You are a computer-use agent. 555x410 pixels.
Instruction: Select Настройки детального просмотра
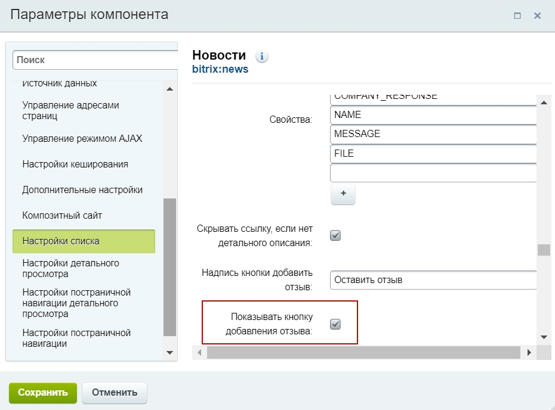[71, 268]
